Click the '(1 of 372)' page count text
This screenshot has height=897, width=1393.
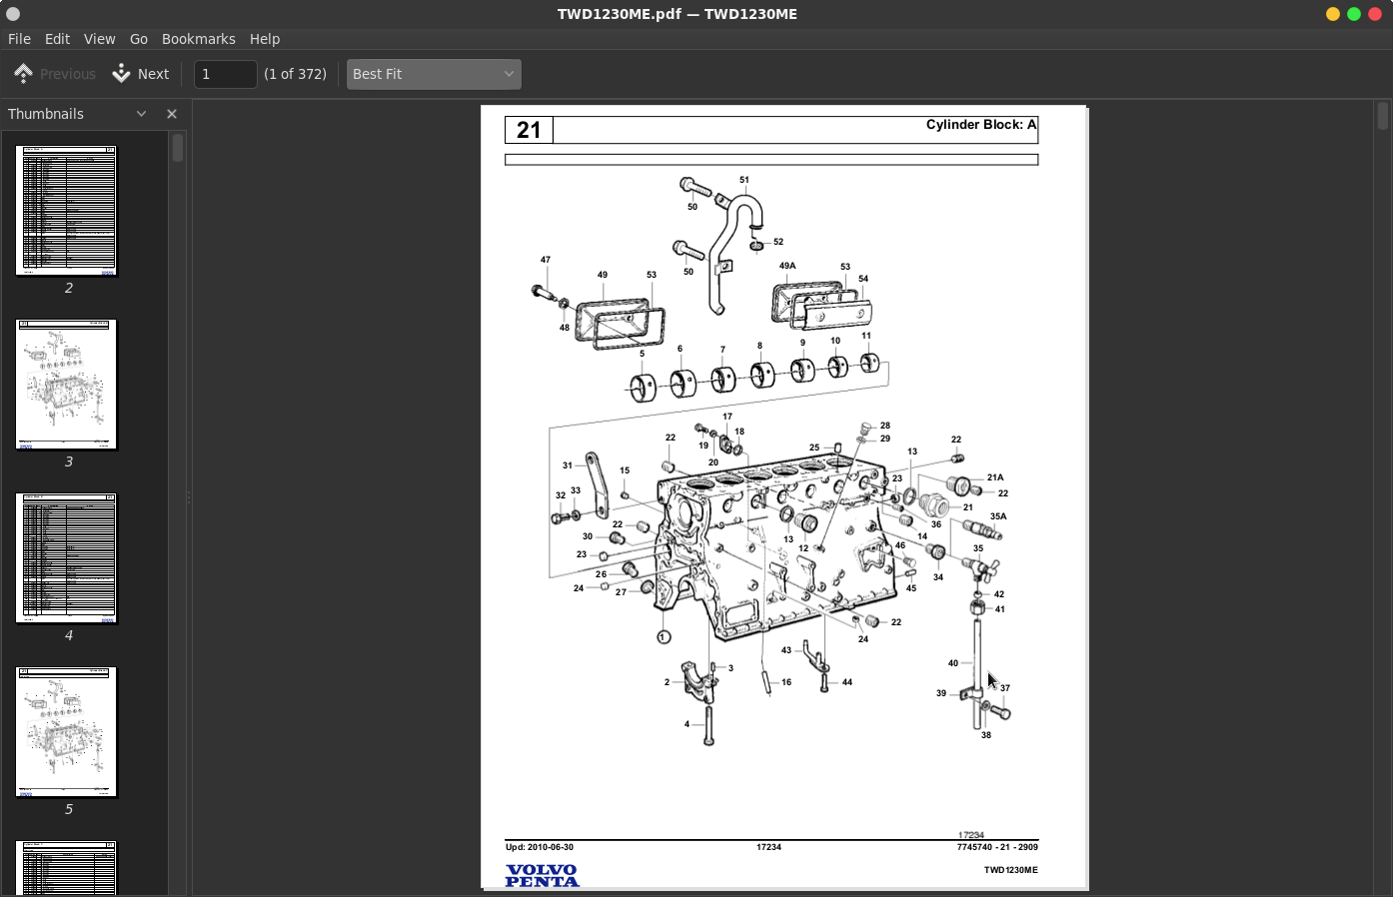(295, 74)
